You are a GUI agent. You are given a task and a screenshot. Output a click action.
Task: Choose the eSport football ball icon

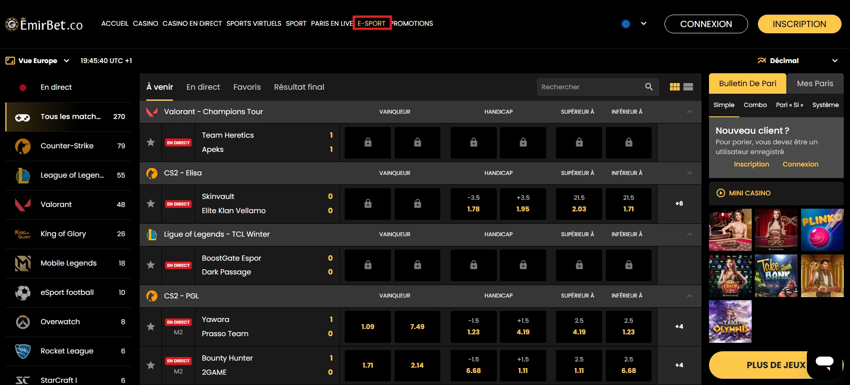(23, 293)
